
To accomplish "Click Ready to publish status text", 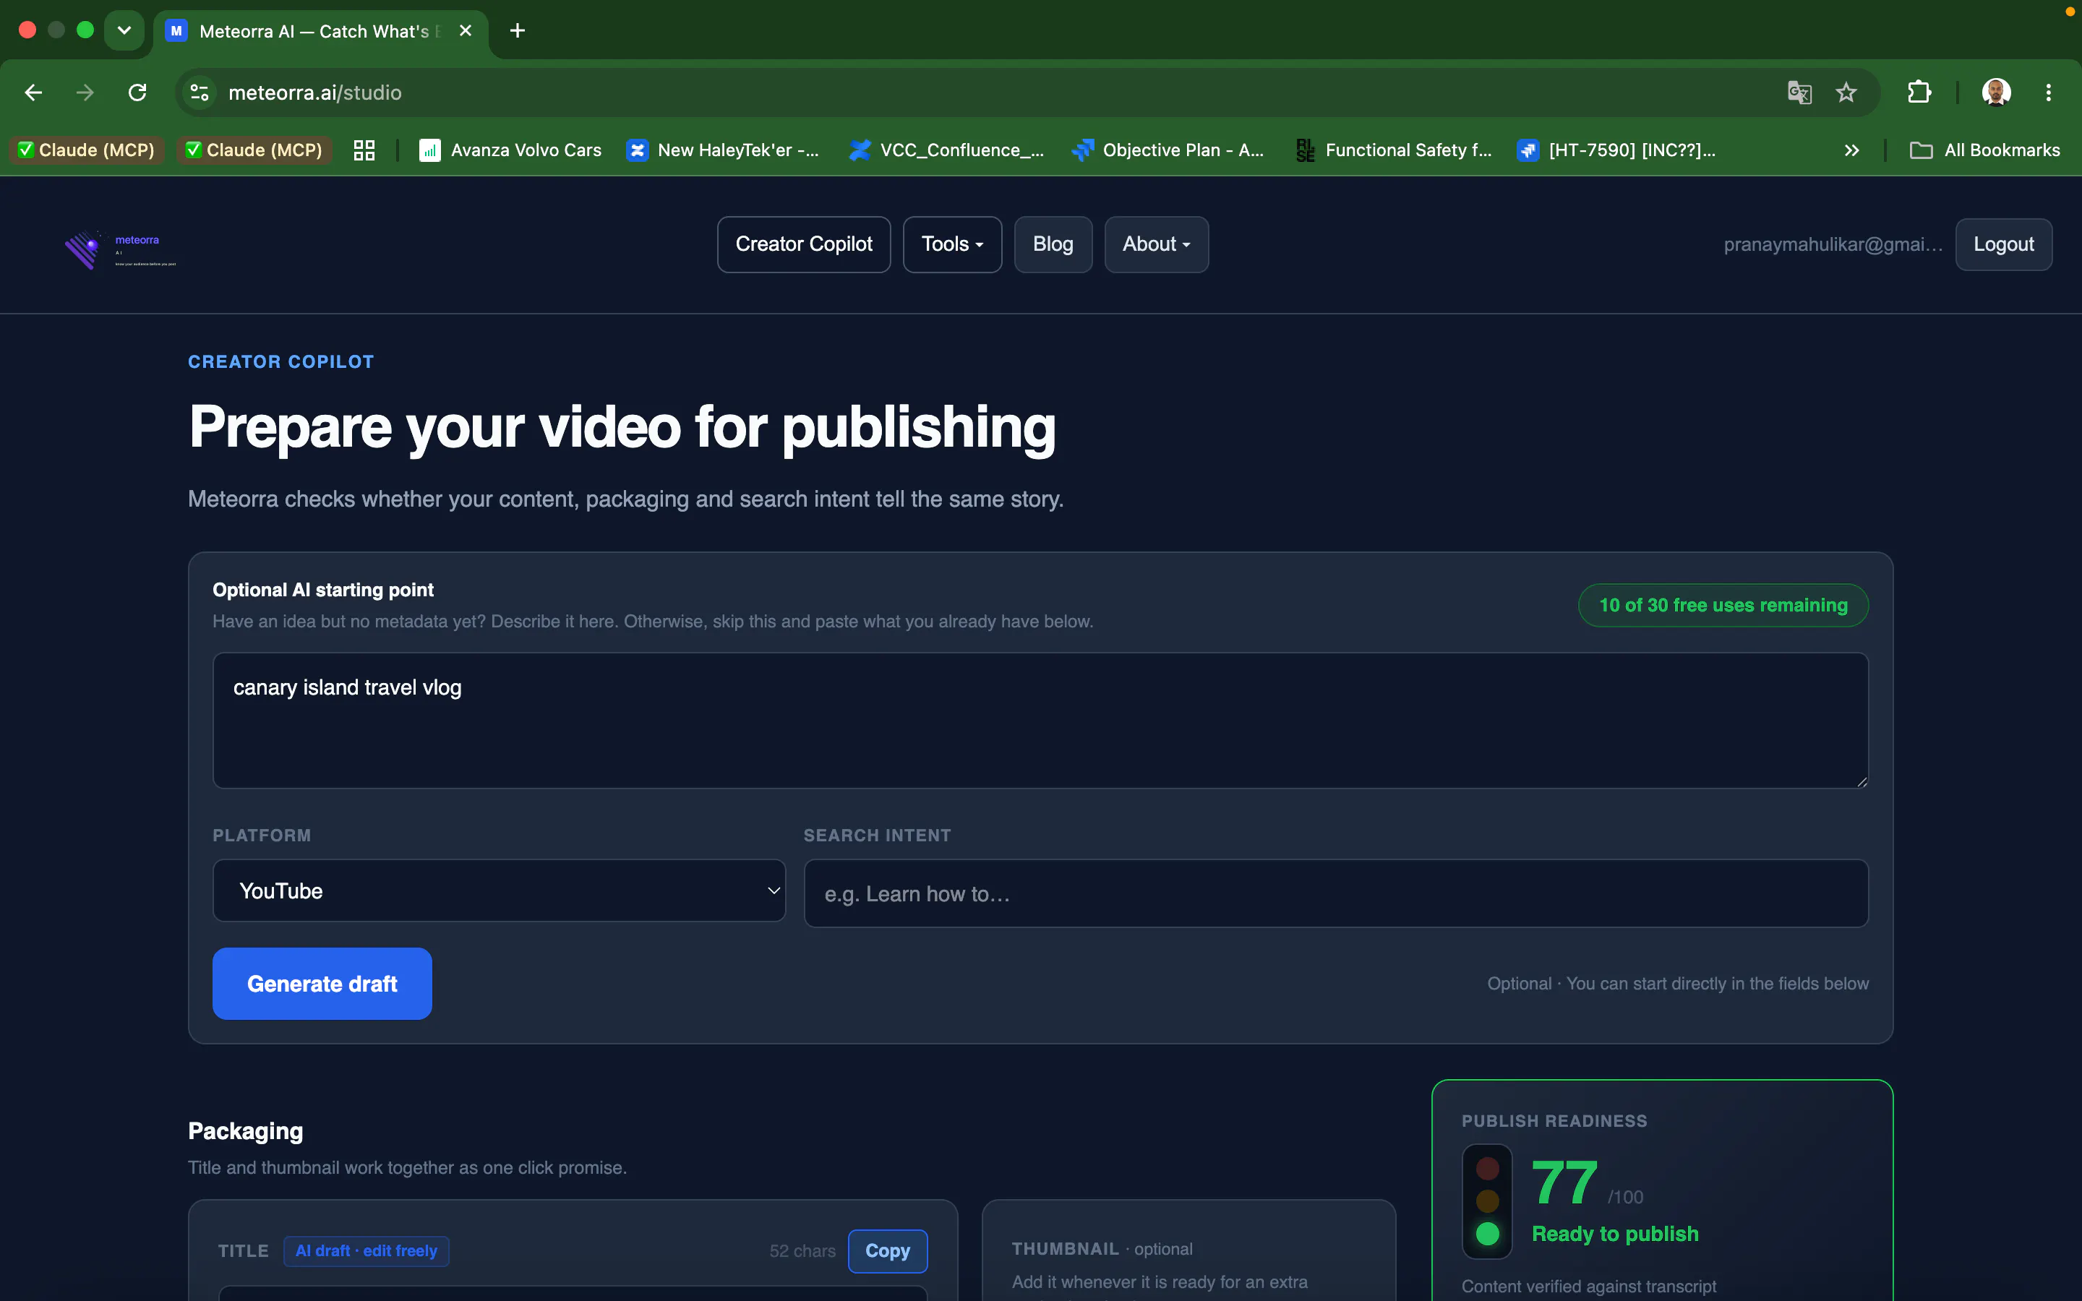I will pos(1615,1234).
